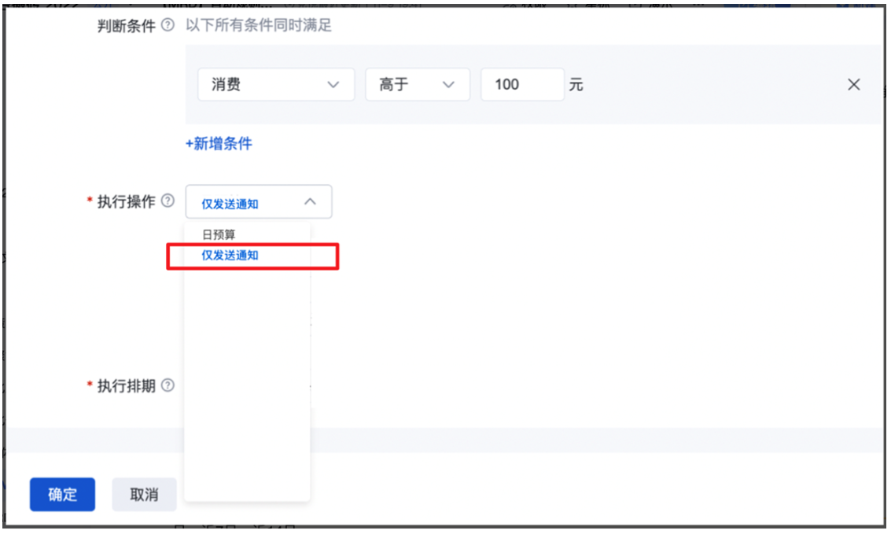Click the help icon next to 执行操作

coord(170,201)
